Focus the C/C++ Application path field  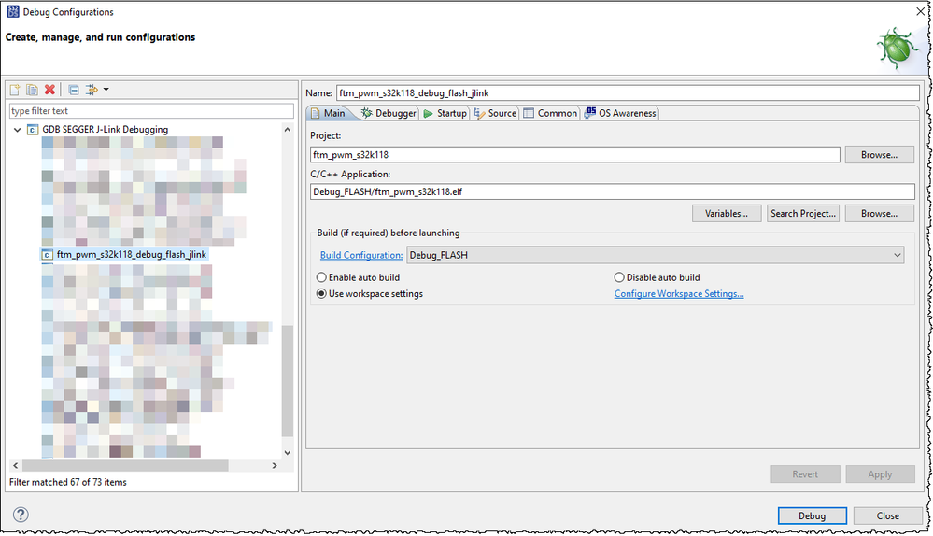613,191
